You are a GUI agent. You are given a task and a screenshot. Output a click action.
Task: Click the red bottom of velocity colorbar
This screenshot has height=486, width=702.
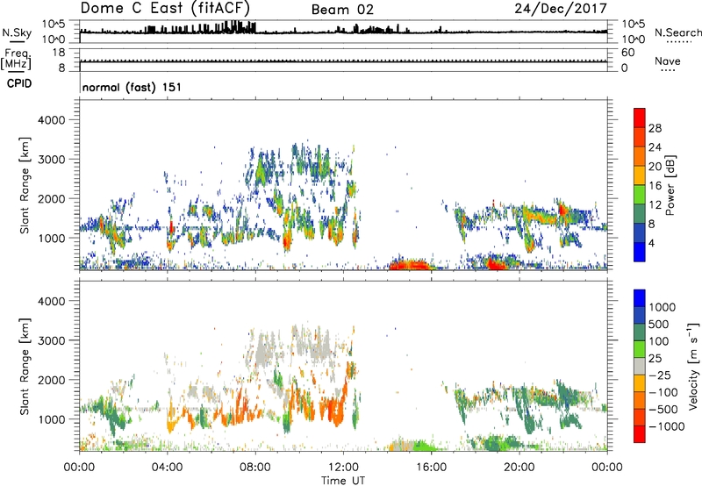point(640,434)
